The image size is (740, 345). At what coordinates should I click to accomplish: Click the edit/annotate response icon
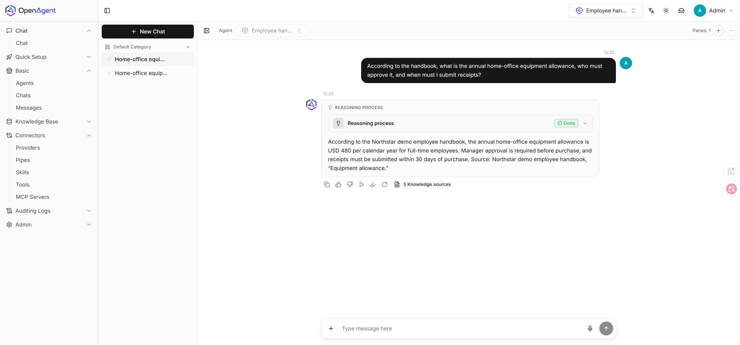pos(373,185)
